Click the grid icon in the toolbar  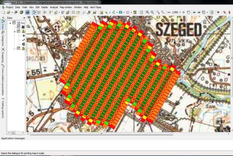tap(73, 13)
